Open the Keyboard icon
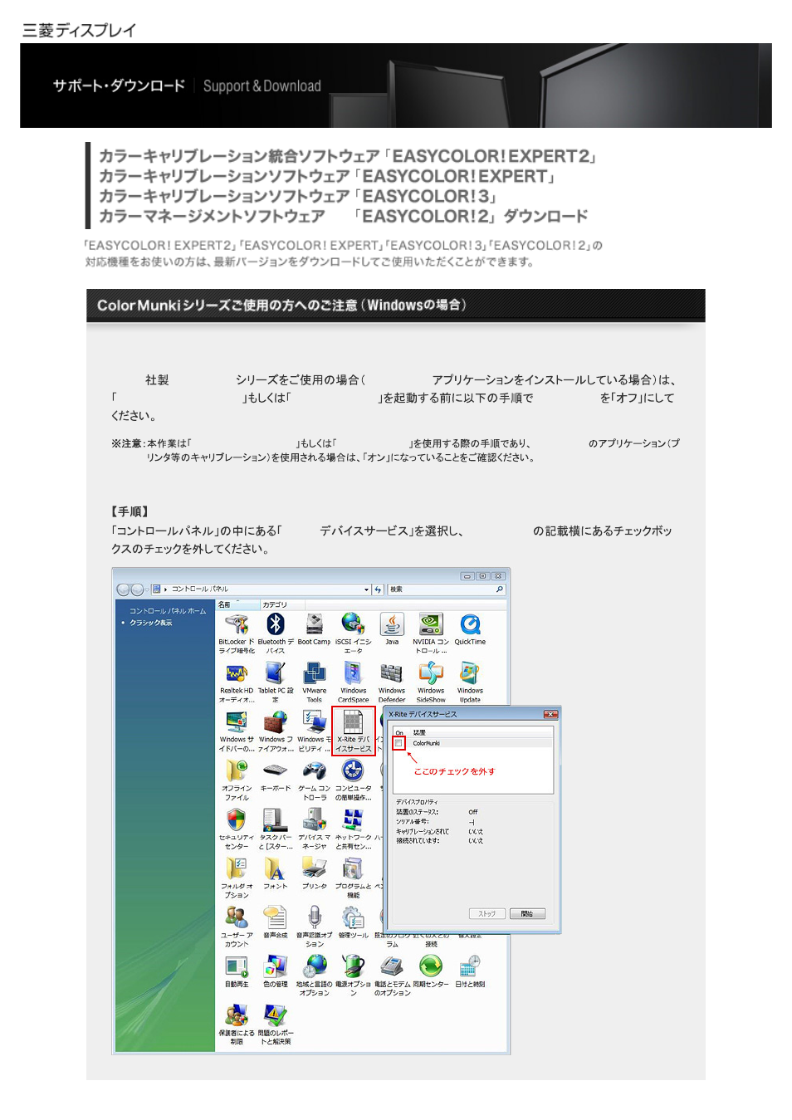The width and height of the screenshot is (792, 1120). (276, 775)
